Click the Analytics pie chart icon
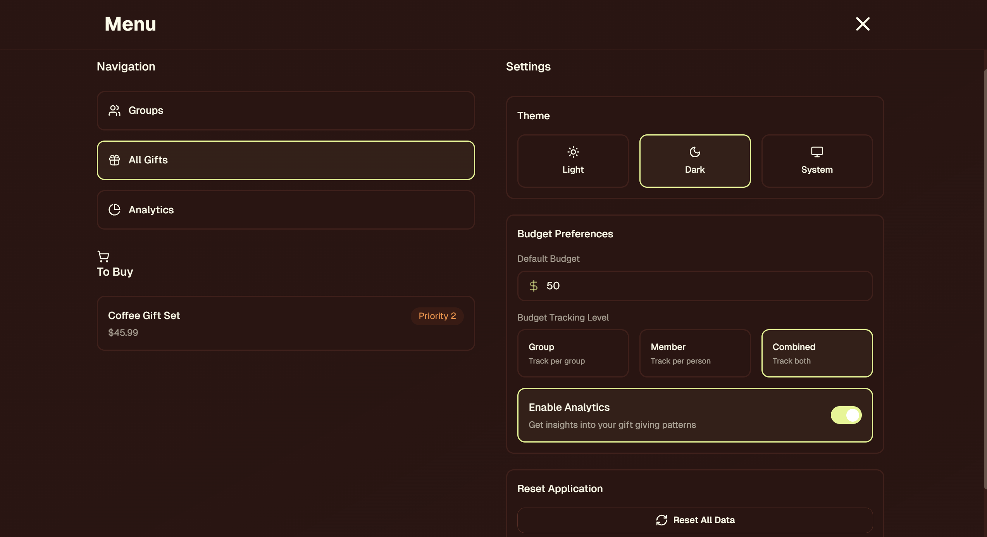Screen dimensions: 987x537 [x=114, y=210]
